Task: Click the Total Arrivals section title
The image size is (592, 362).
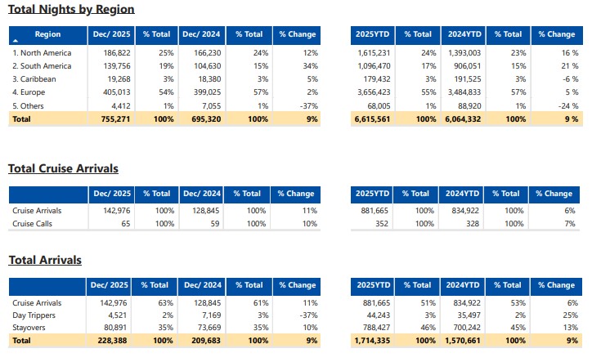Action: coord(45,260)
